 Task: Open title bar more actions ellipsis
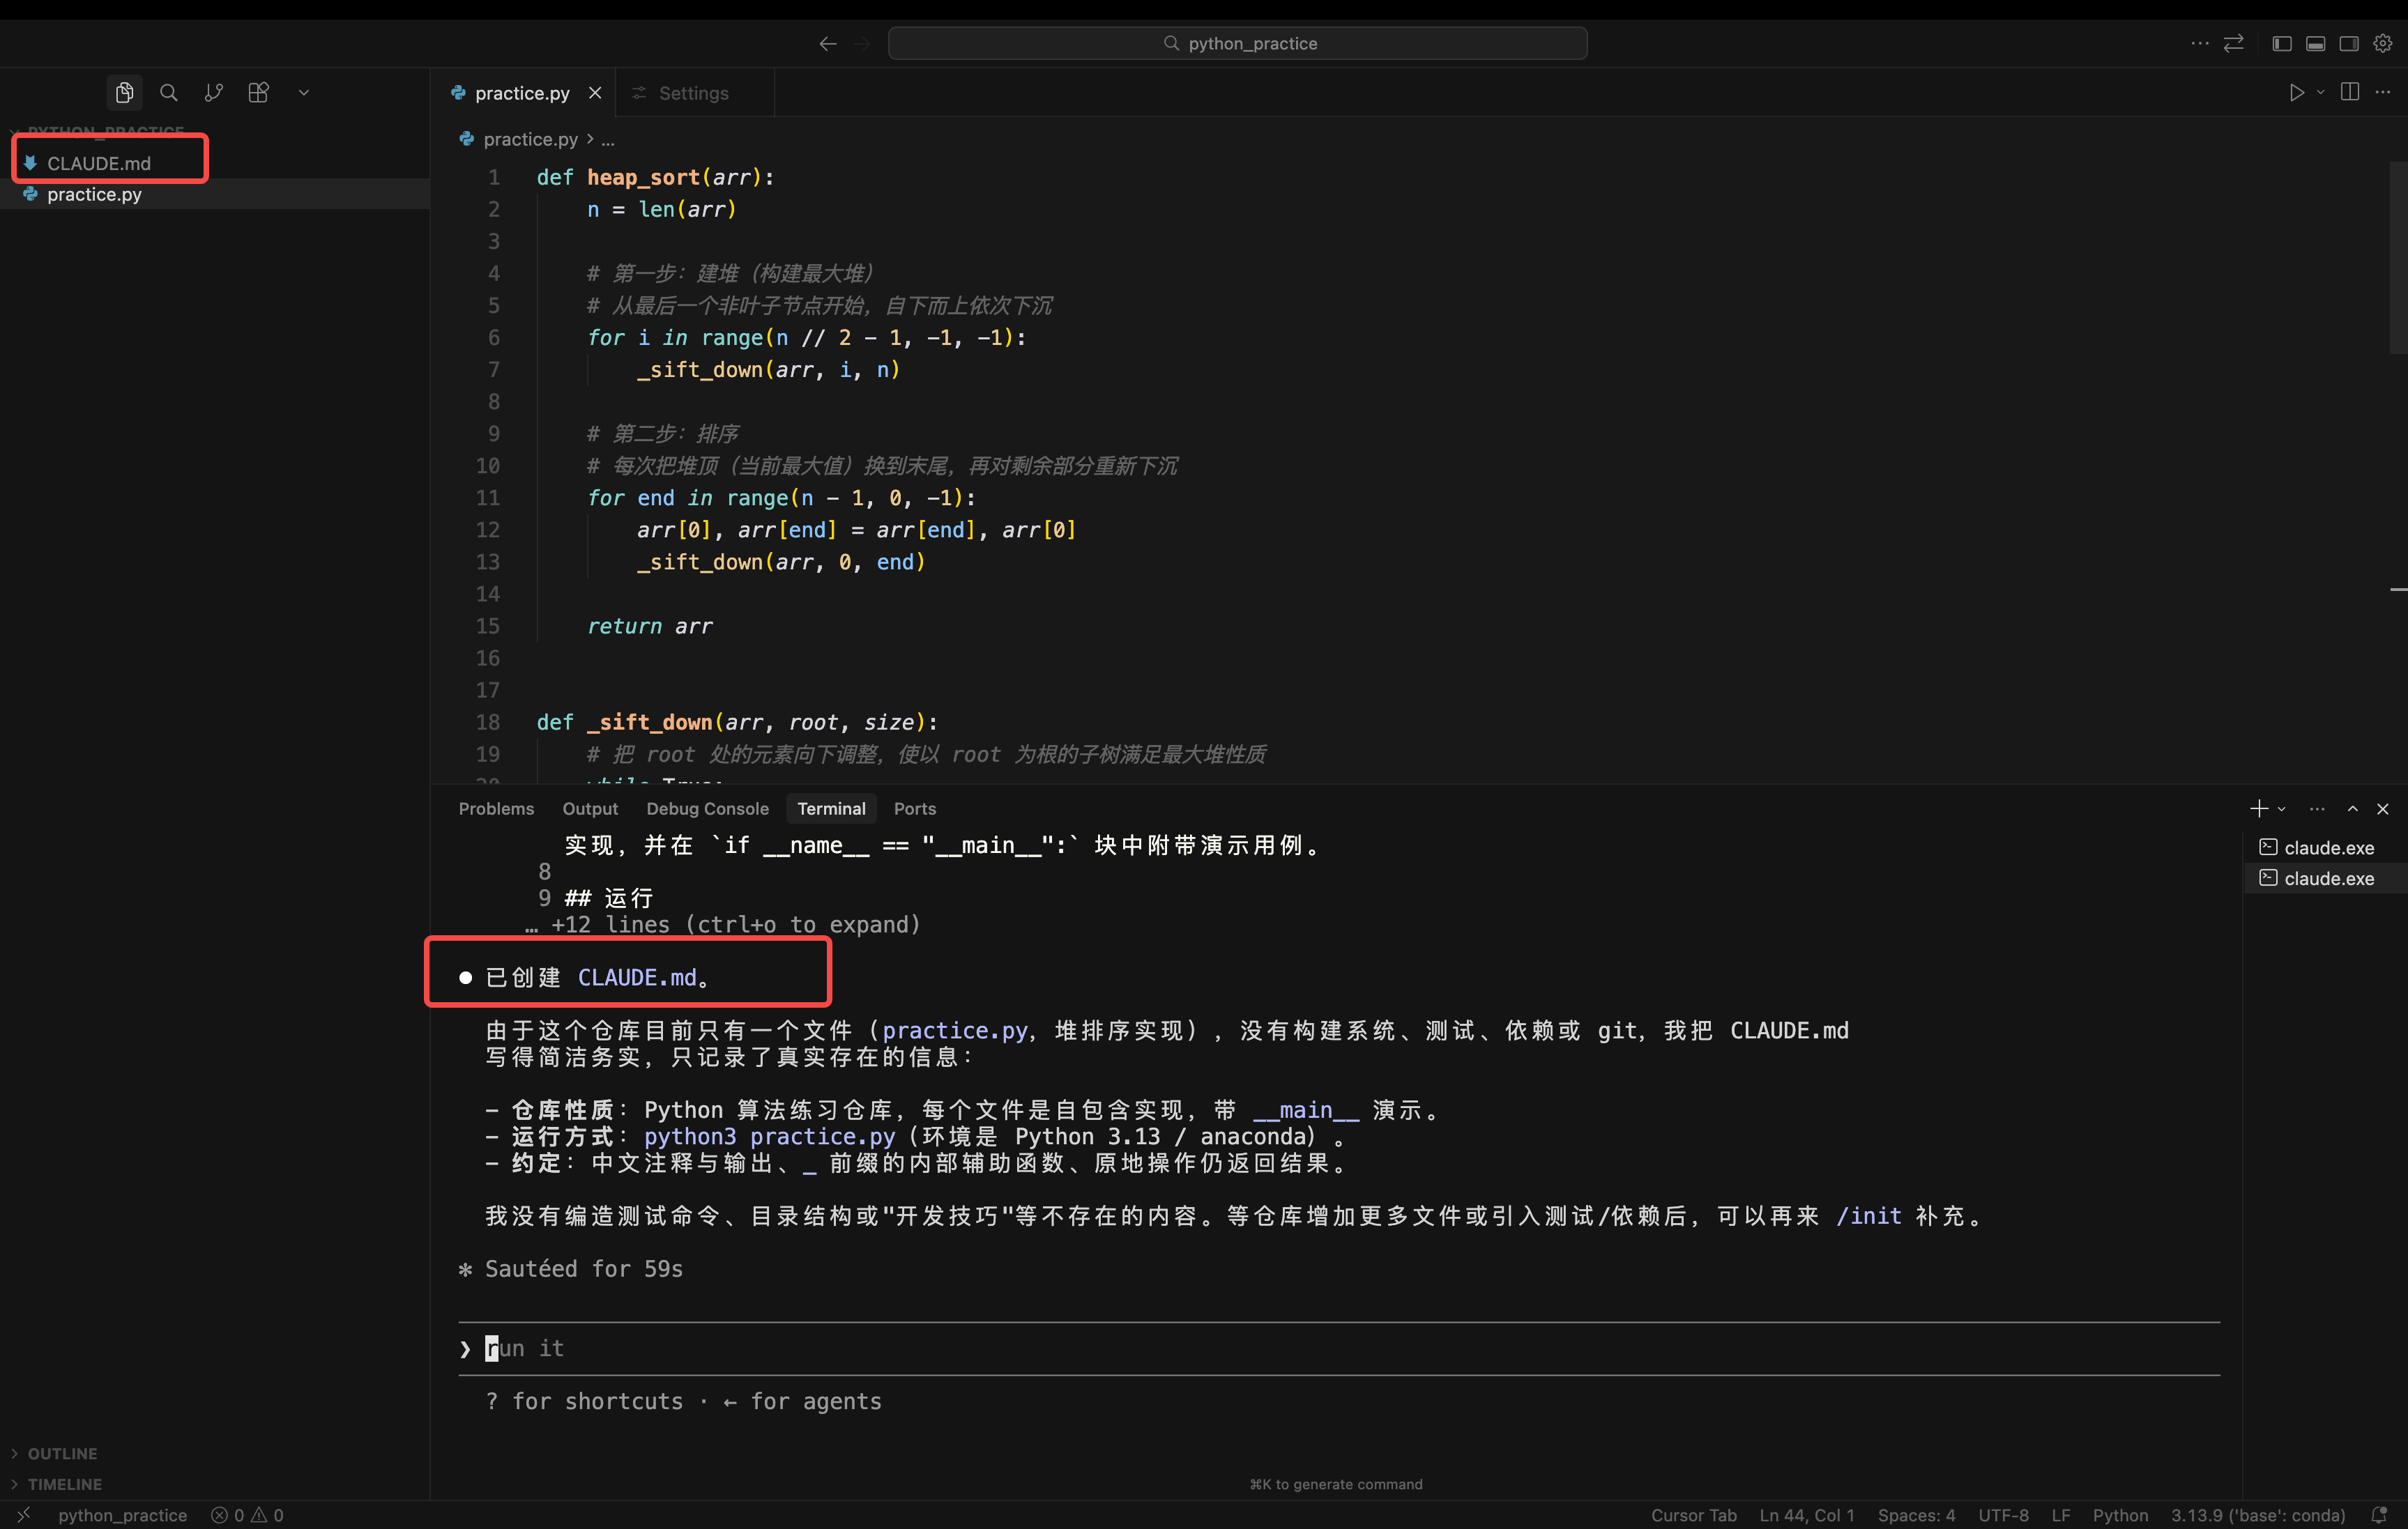coord(2199,44)
